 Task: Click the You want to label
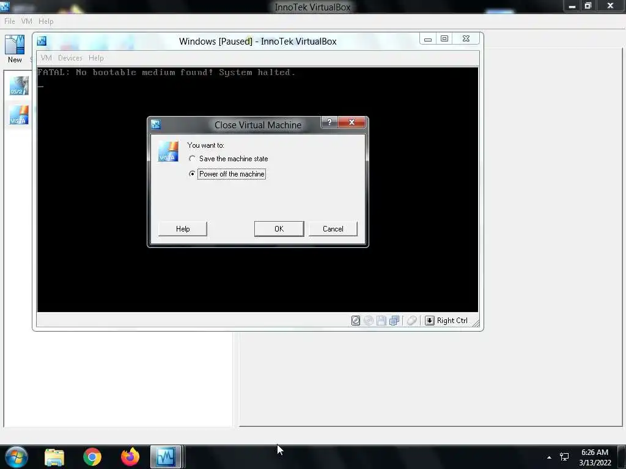pos(205,145)
